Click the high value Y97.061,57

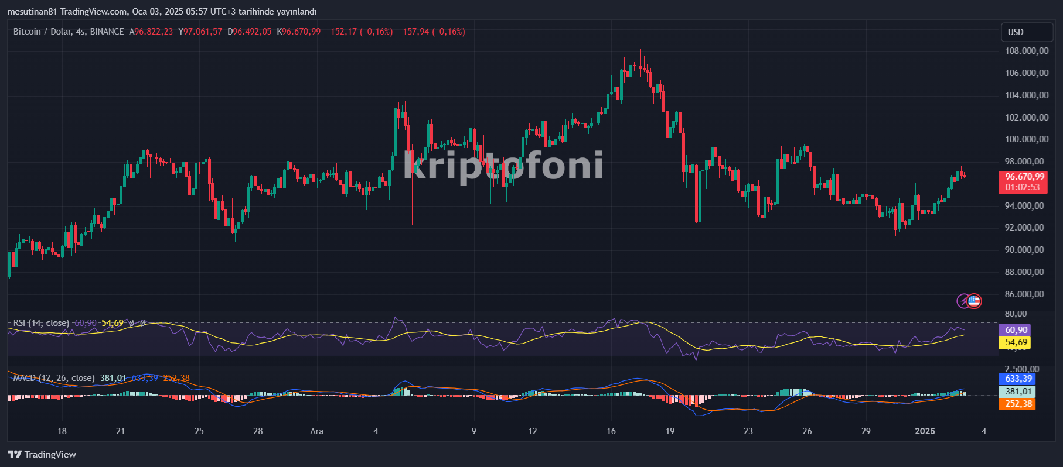point(200,32)
